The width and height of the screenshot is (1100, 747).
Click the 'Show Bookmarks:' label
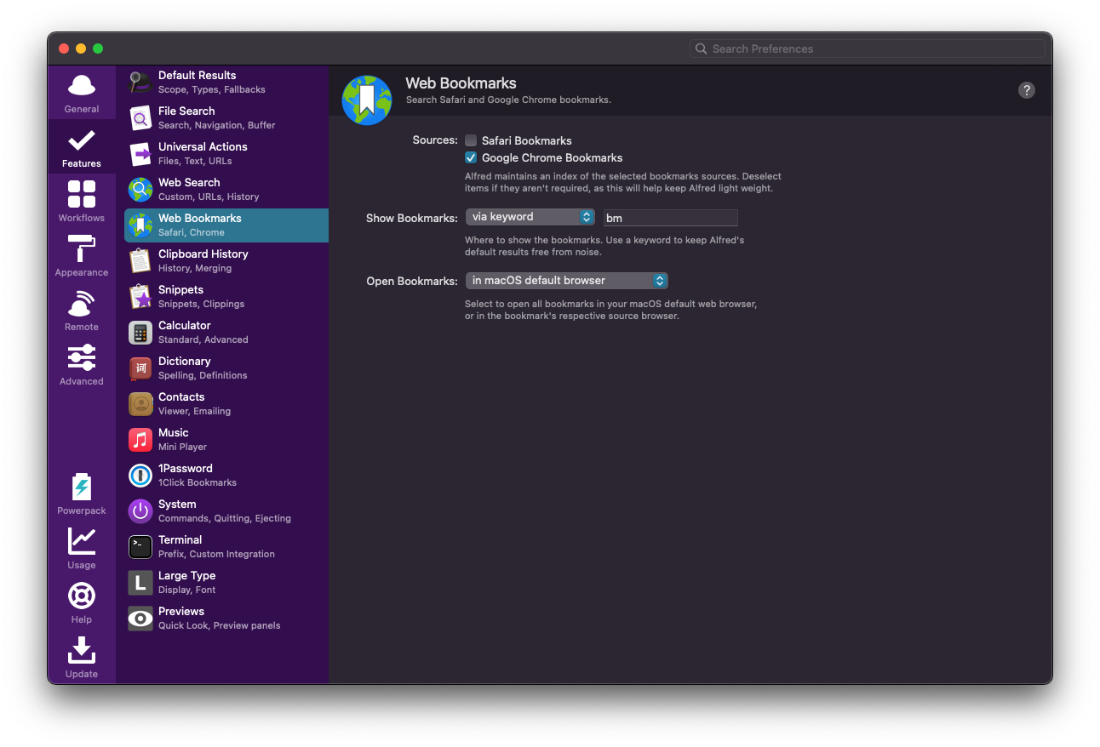[x=412, y=218]
